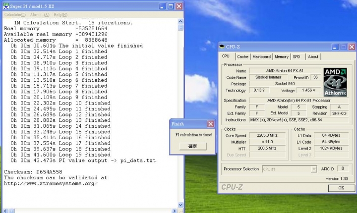Select the CPU tab in CPU-Z
This screenshot has width=357, height=213.
point(226,56)
